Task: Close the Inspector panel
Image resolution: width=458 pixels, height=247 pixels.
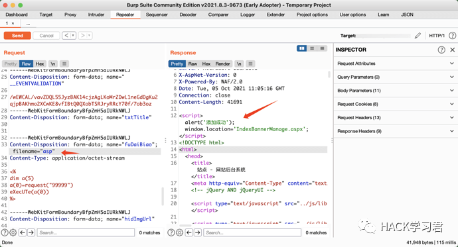Action: pyautogui.click(x=453, y=50)
